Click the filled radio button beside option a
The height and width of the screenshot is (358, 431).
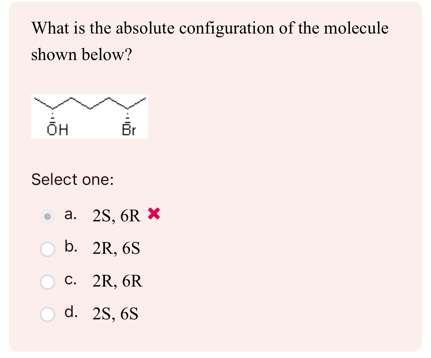coord(47,217)
